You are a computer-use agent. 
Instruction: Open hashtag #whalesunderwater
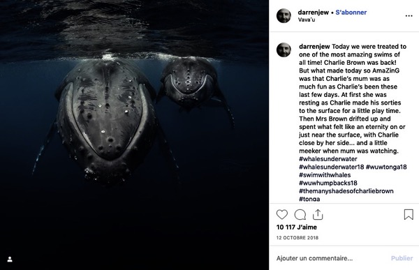[328, 159]
